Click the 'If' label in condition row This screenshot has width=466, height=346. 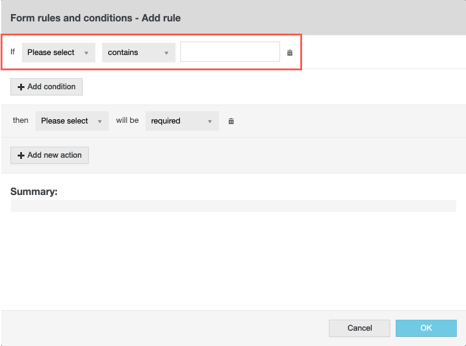tap(13, 52)
